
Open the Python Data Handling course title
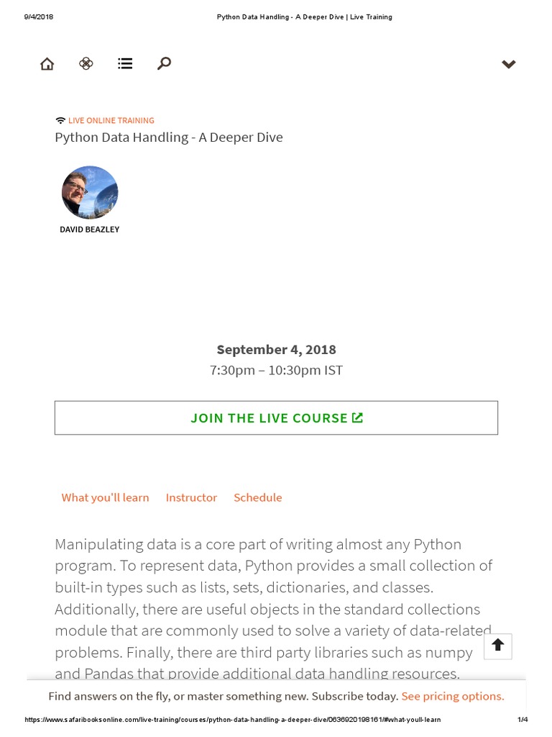click(169, 137)
